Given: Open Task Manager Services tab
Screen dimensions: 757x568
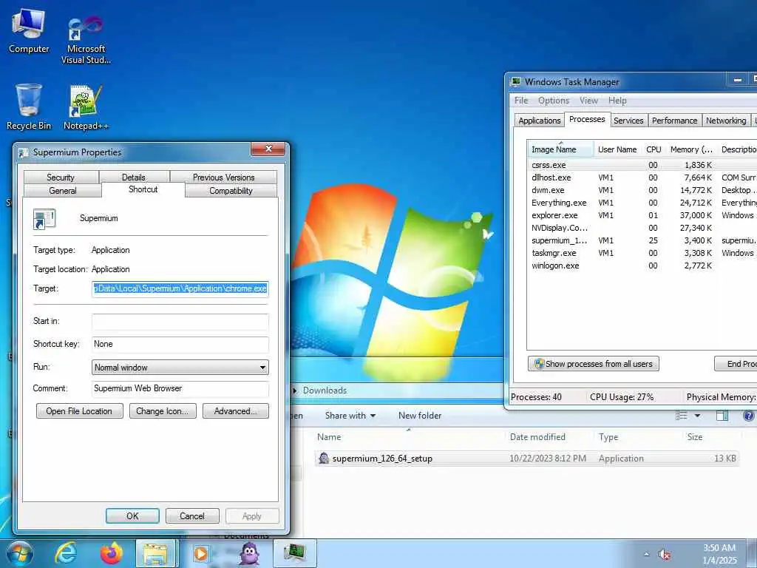Looking at the screenshot, I should coord(628,121).
